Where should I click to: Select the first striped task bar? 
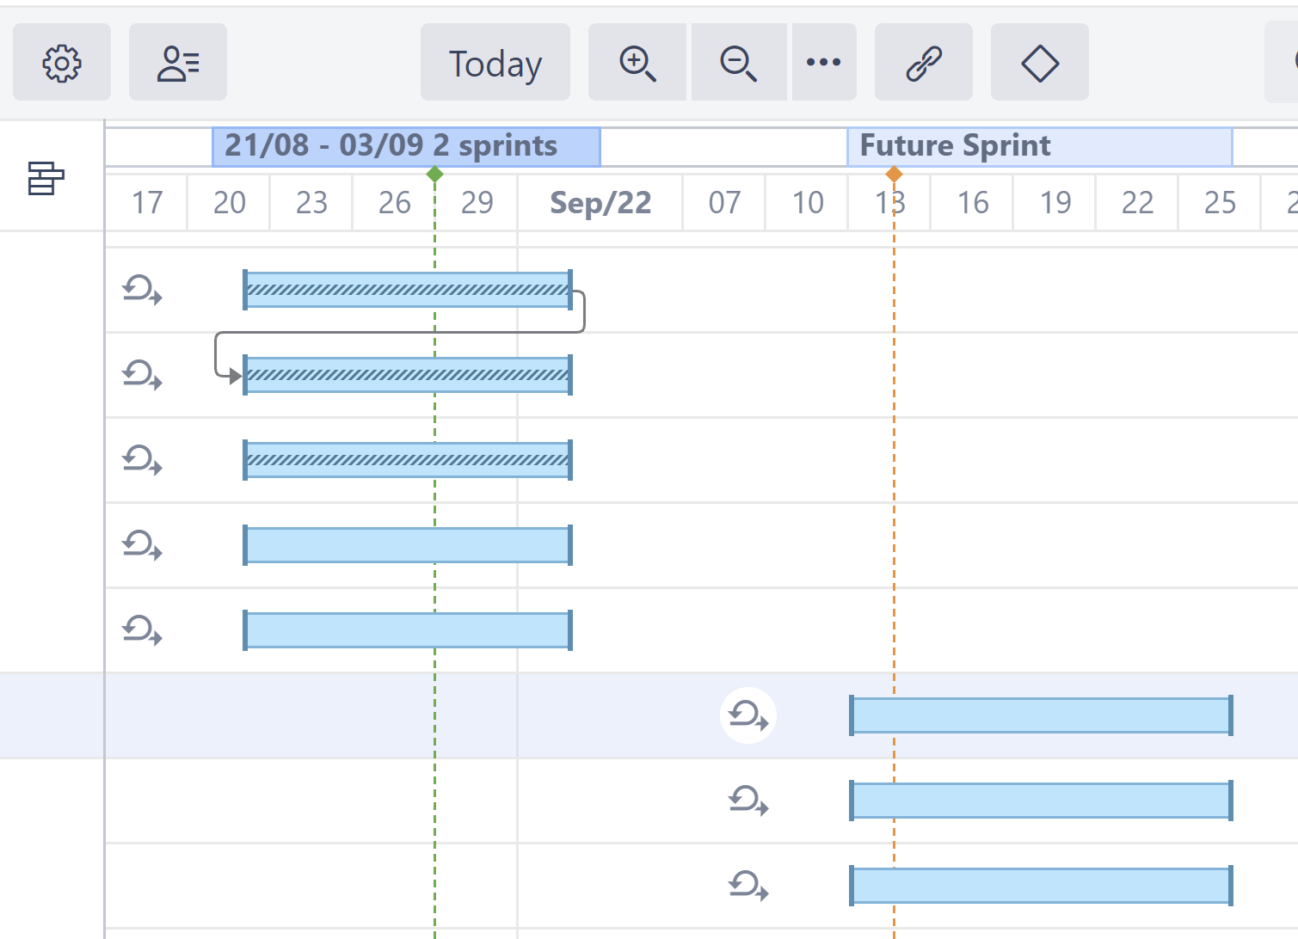click(x=408, y=290)
